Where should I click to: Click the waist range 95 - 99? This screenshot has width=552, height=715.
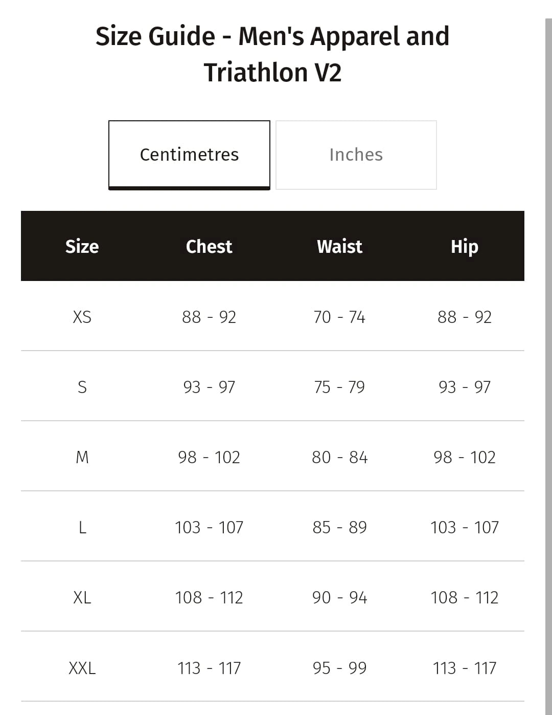pyautogui.click(x=339, y=668)
